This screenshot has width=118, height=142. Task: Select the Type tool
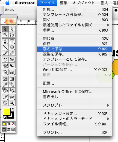(x=12, y=41)
